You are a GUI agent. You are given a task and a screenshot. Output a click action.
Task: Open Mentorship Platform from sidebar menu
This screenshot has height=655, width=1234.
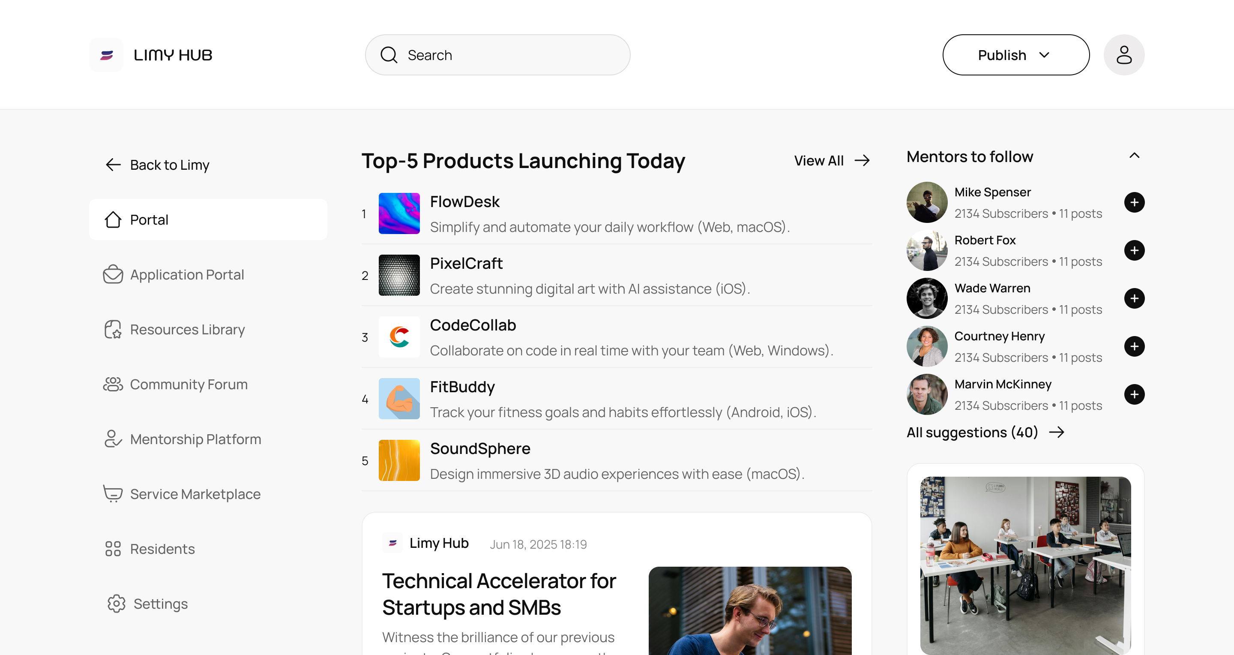(195, 439)
